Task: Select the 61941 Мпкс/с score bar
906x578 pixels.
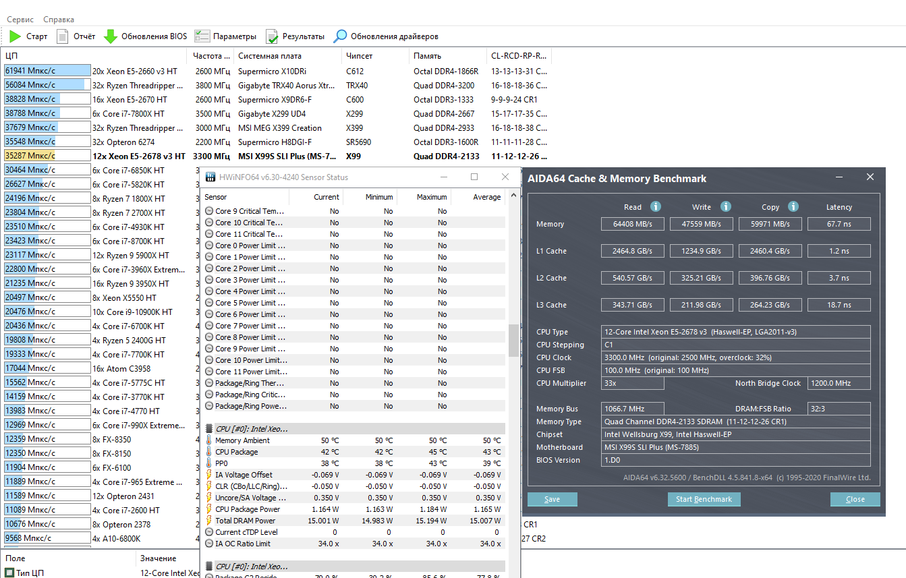Action: 47,71
